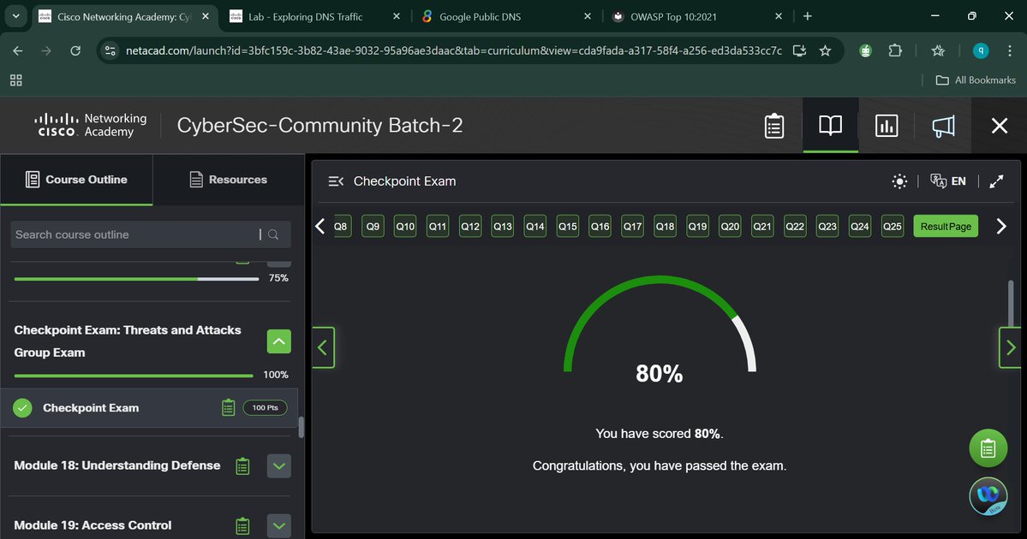Open the grades bar chart icon
The width and height of the screenshot is (1027, 539).
(x=887, y=126)
